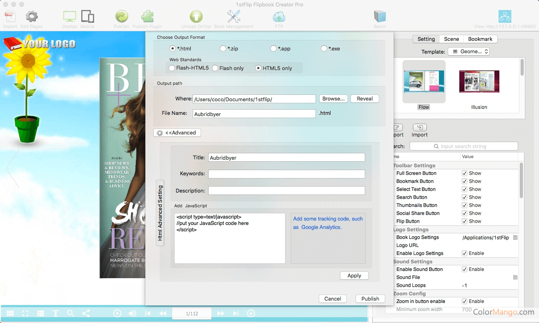Image resolution: width=539 pixels, height=323 pixels.
Task: Switch to Mobile preview mode
Action: click(x=88, y=17)
